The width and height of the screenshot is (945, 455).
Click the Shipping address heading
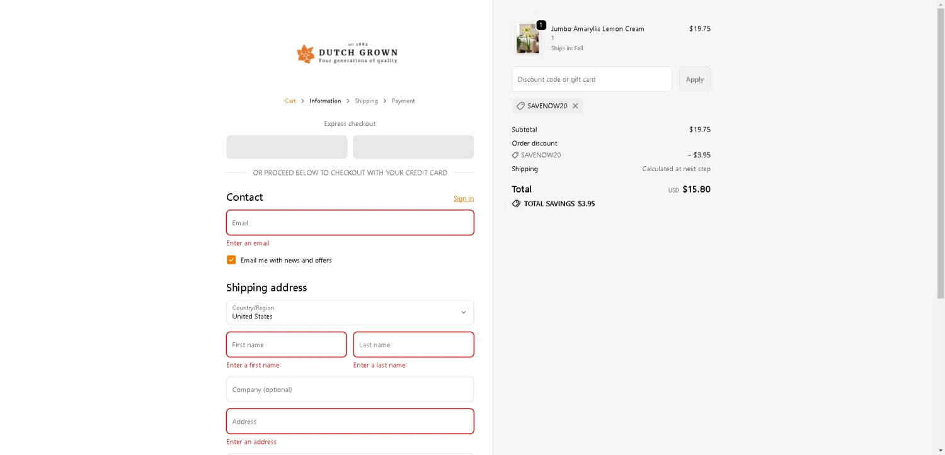[266, 288]
